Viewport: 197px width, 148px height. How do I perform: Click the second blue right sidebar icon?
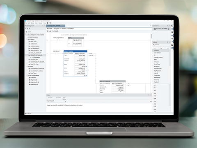click(172, 29)
